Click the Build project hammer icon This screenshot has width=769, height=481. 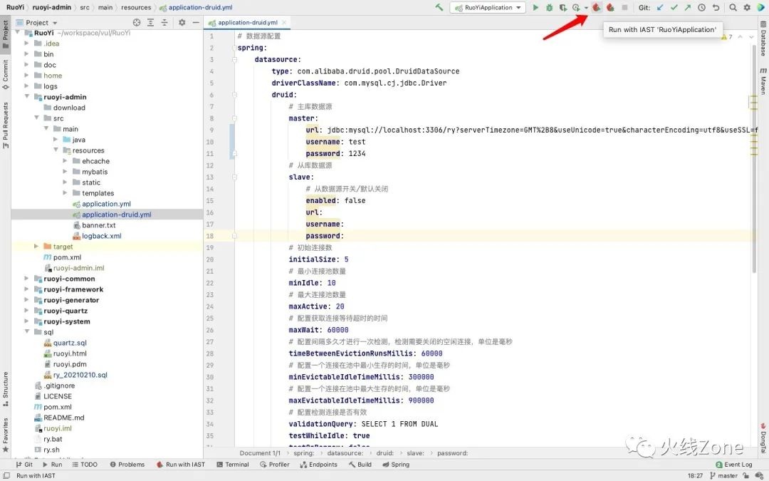tap(439, 7)
